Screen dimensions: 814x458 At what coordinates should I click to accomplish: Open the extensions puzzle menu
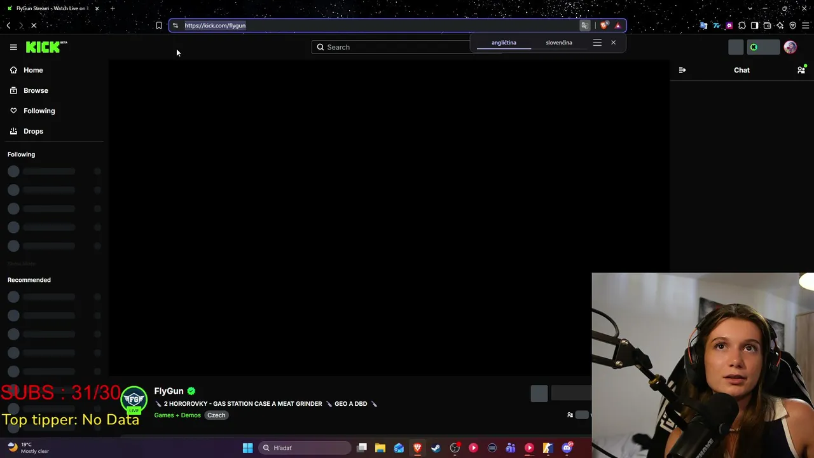[742, 25]
